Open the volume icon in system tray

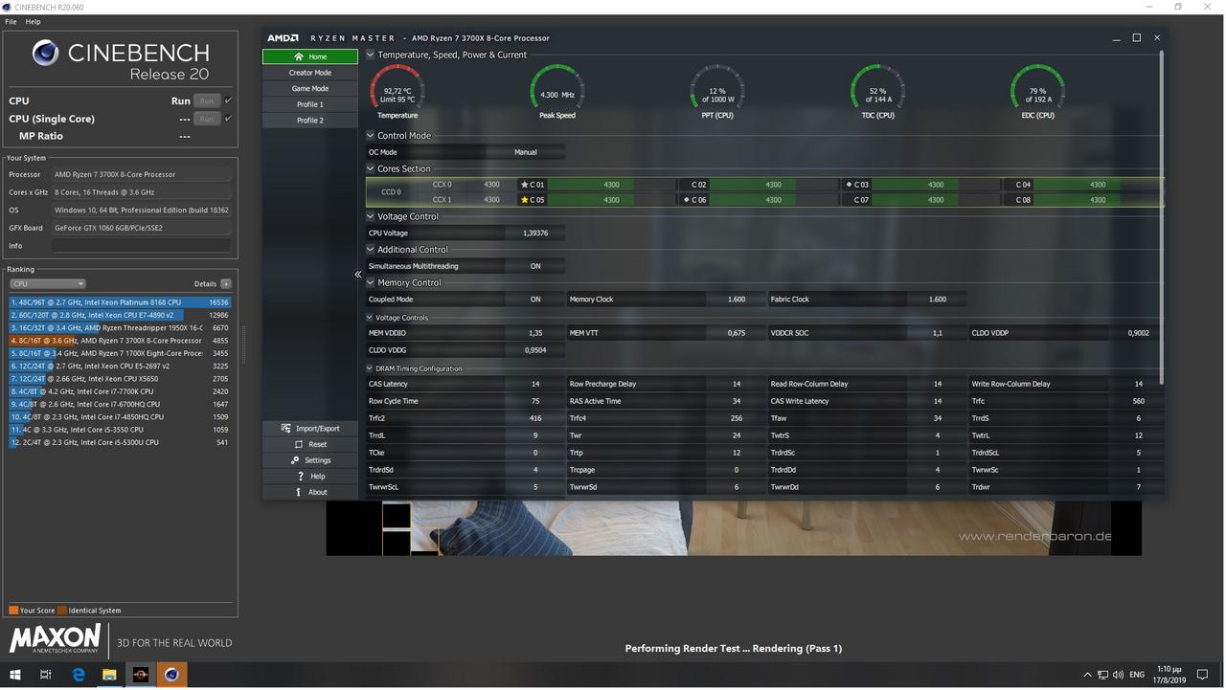click(1118, 675)
